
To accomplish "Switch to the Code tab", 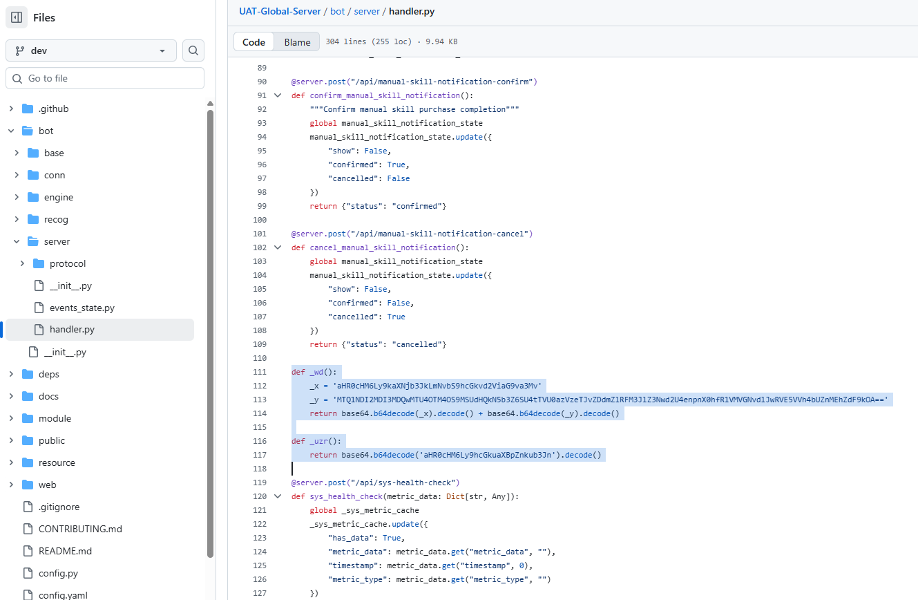I will click(x=254, y=42).
